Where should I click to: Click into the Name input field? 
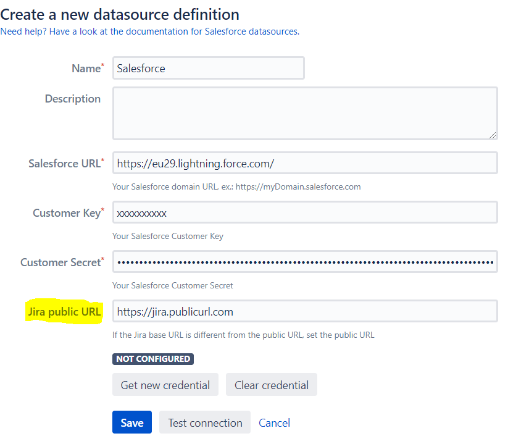pos(209,69)
